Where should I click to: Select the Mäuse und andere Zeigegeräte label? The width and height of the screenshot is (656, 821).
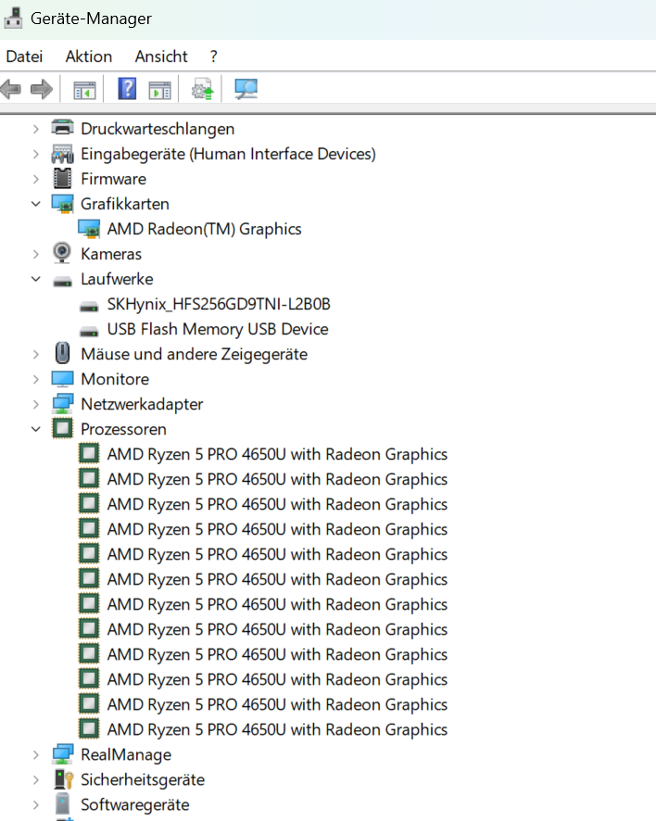(x=195, y=354)
